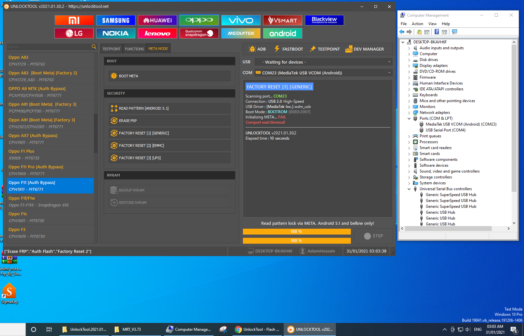This screenshot has width=524, height=336.
Task: Open the View menu in Computer Management
Action: (x=432, y=24)
